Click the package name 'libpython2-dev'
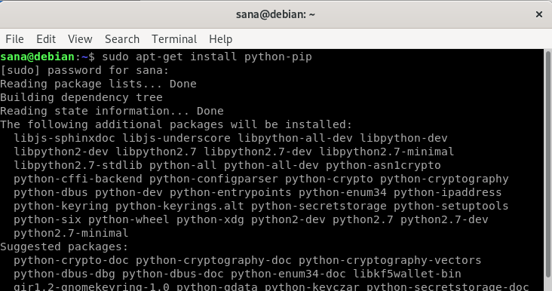This screenshot has width=552, height=291. [x=61, y=152]
